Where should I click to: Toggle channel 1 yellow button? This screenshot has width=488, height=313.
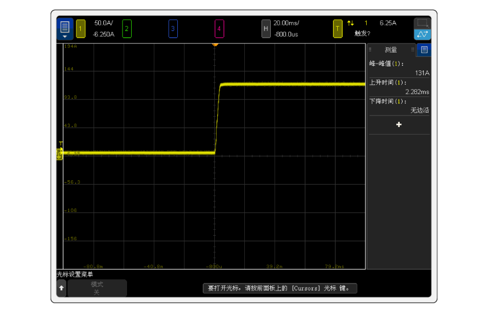tap(81, 28)
